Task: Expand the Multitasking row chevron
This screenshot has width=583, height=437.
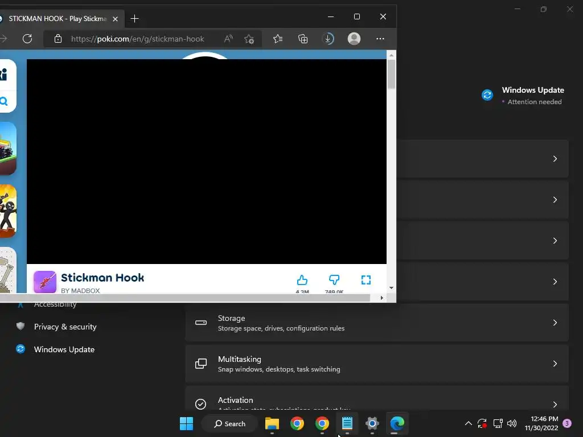Action: [555, 364]
